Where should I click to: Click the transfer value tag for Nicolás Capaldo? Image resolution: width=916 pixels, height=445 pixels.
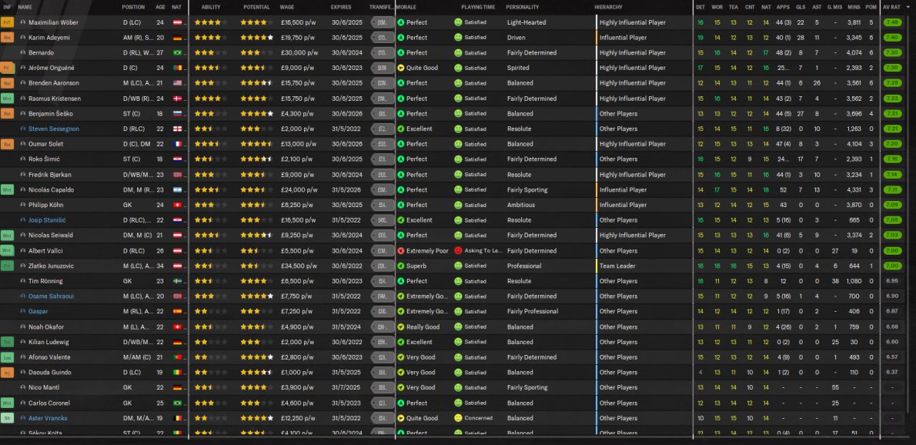[x=383, y=190]
